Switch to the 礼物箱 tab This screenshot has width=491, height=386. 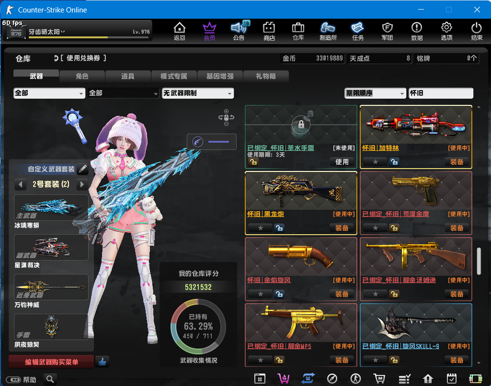click(x=265, y=76)
